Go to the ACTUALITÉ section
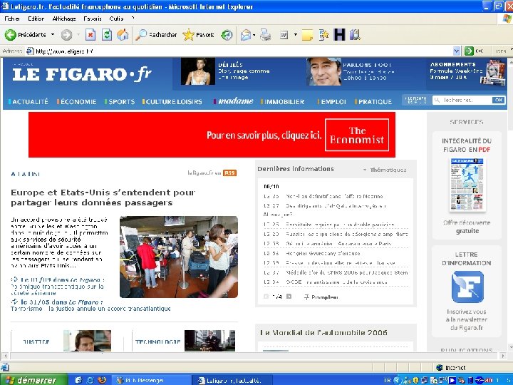Screen dimensions: 513x385 [x=28, y=102]
